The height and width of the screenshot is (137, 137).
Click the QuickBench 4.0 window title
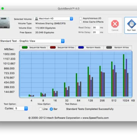[68, 9]
